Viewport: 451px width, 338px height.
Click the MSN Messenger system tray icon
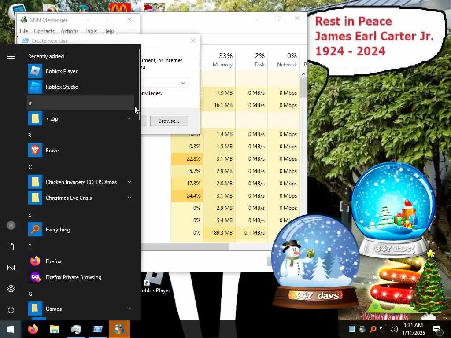click(x=362, y=329)
